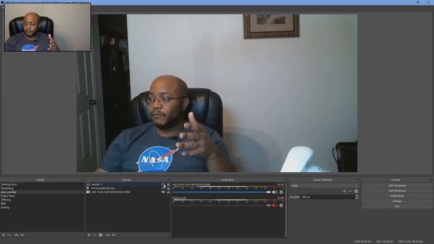Click the CPU usage status text
Image resolution: width=434 pixels, height=244 pixels.
[411, 242]
